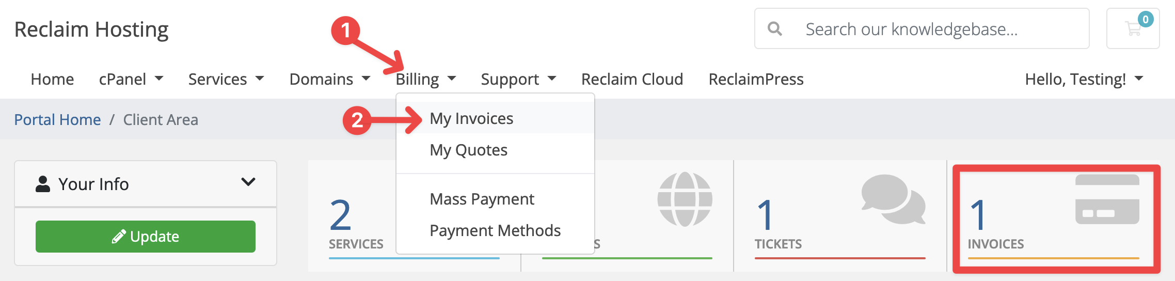Click the globe icon on the domains tile
This screenshot has width=1175, height=281.
click(x=685, y=199)
